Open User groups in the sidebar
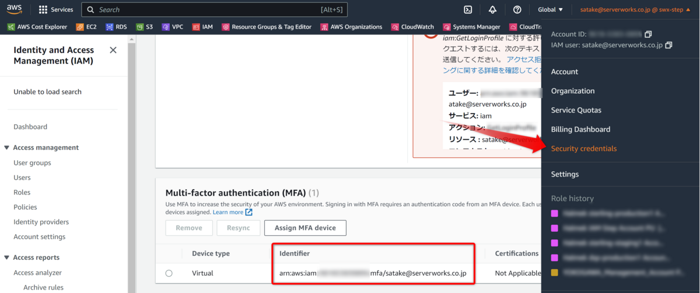The height and width of the screenshot is (293, 700). click(x=32, y=163)
